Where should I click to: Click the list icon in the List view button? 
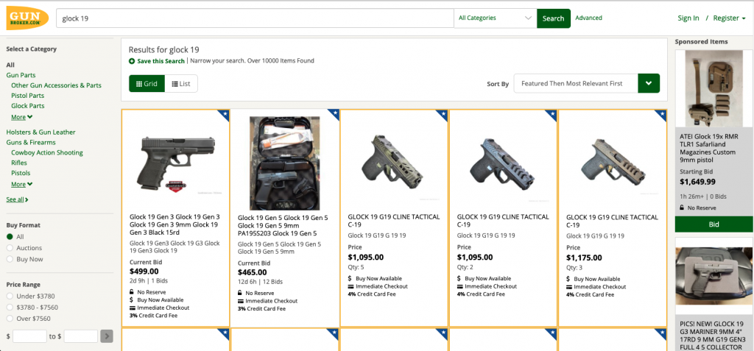(175, 84)
